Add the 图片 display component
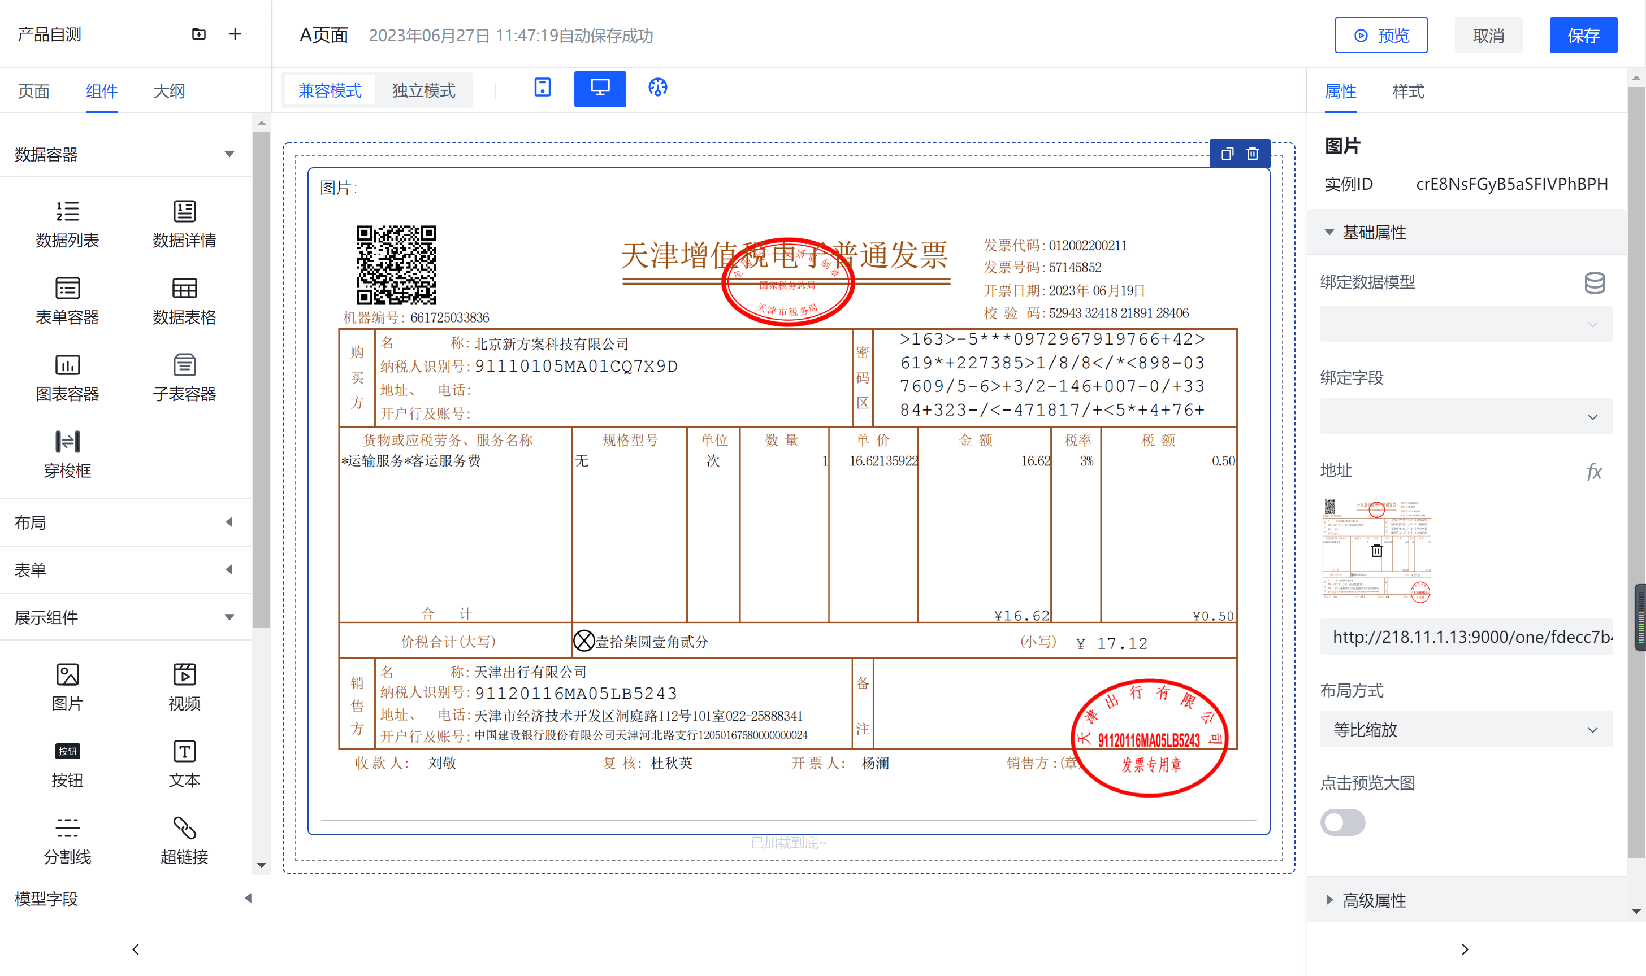 [67, 687]
